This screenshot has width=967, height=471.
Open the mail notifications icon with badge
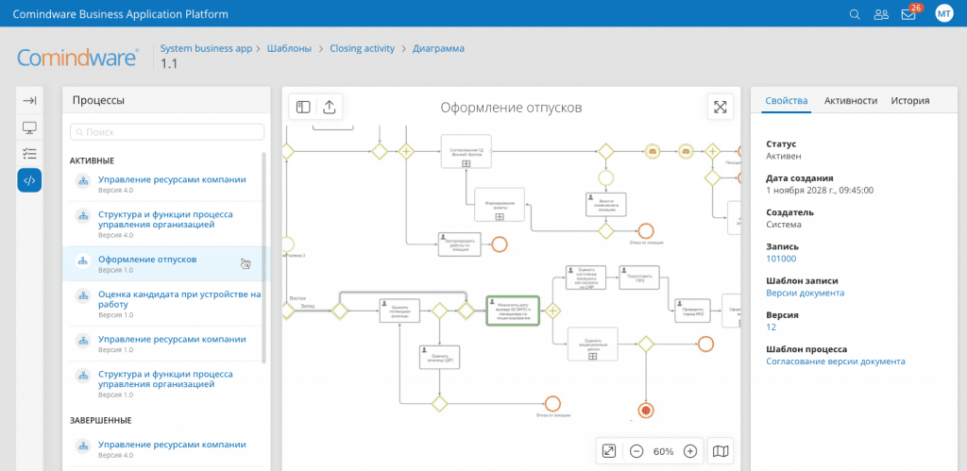908,14
